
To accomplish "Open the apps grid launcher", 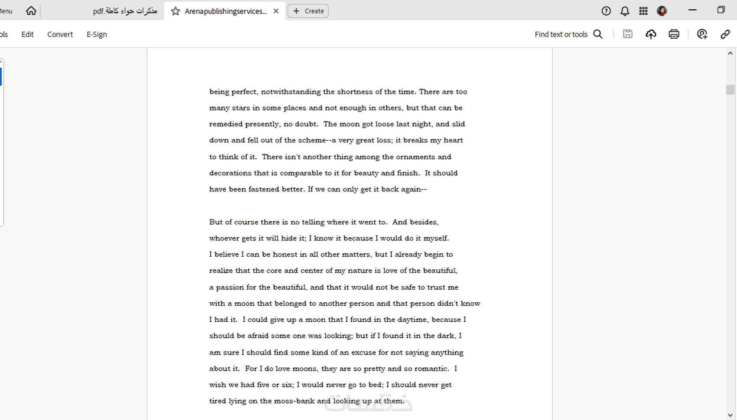I will pos(643,11).
